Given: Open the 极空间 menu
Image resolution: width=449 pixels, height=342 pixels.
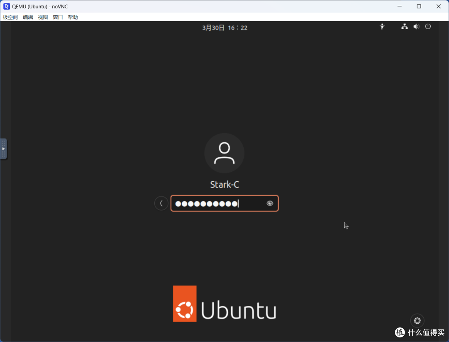Looking at the screenshot, I should coord(10,17).
